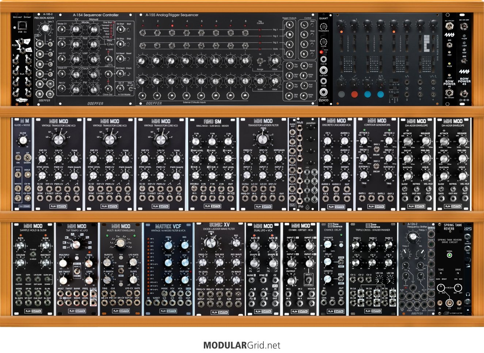484x353 pixels.
Task: Select the Contour Generators module
Action: (376, 164)
